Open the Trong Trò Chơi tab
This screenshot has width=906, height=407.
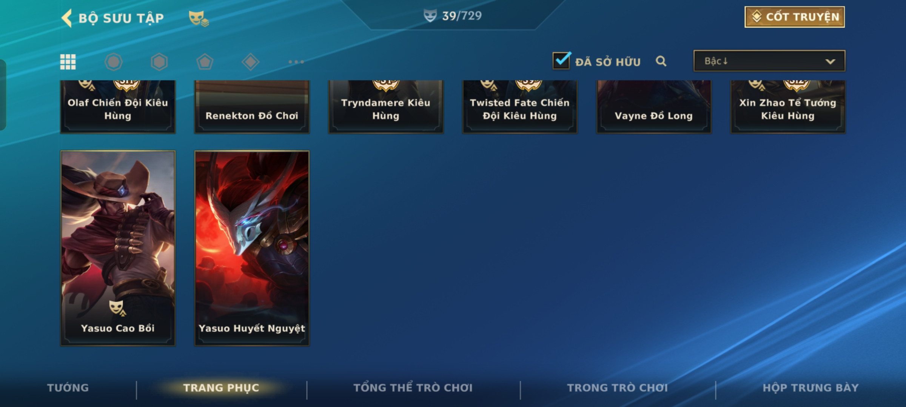point(618,388)
